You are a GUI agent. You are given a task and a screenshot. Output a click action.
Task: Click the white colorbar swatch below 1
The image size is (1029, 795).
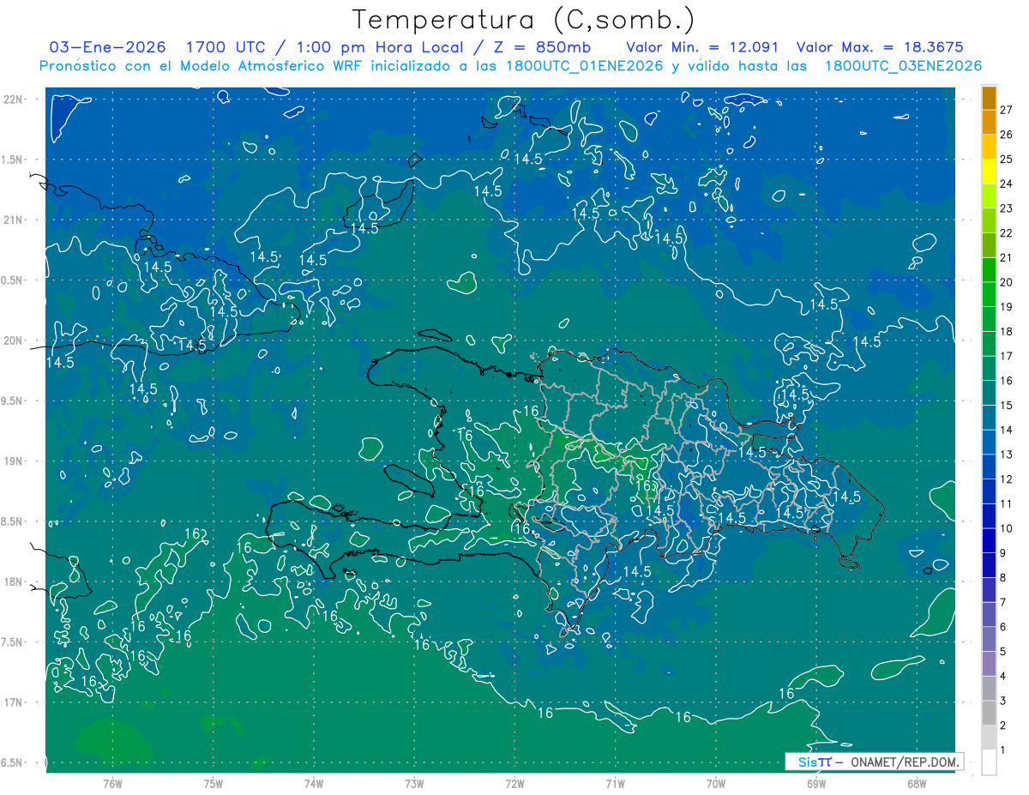(x=989, y=762)
